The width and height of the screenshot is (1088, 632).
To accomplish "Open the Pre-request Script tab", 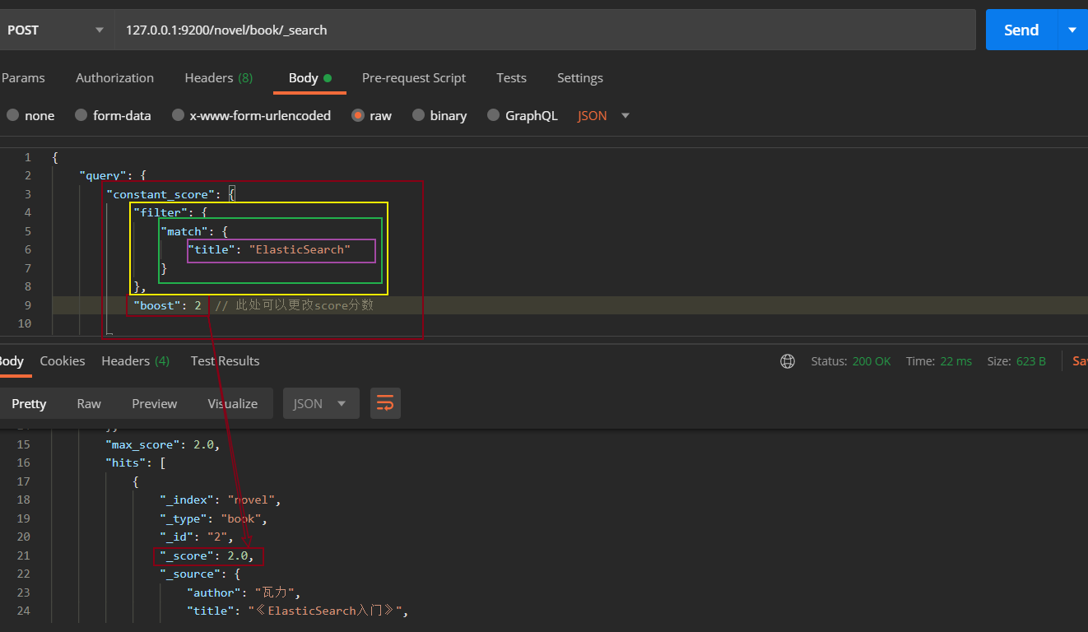I will click(414, 78).
